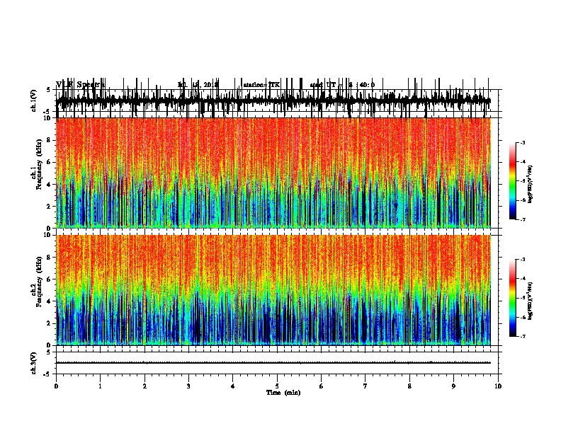The image size is (561, 433).
Task: Click the flat ch.3 waveform trace
Action: click(x=273, y=363)
